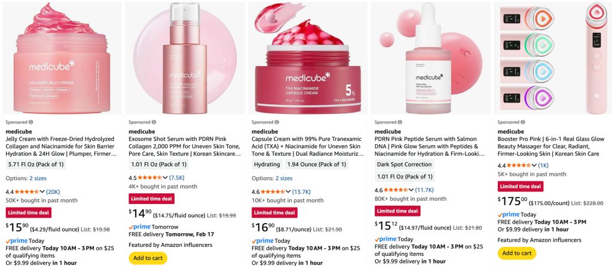Open PDRN Pink Peptide Serum title link
The height and width of the screenshot is (266, 612).
point(430,147)
